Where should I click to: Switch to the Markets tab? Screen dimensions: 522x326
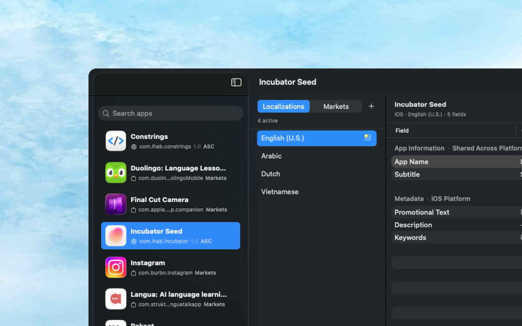[336, 106]
